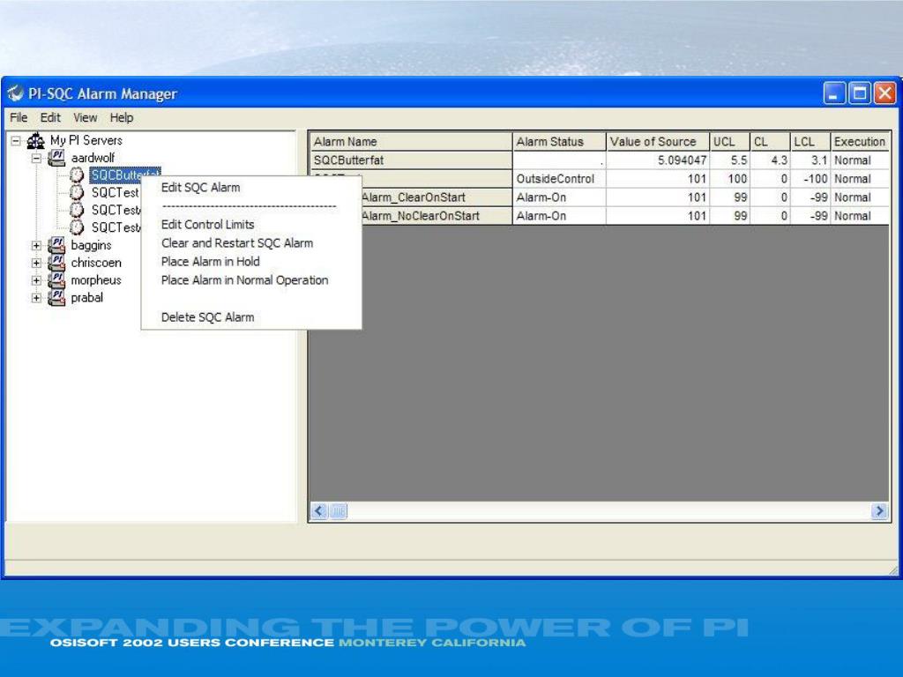Screen dimensions: 903x677
Task: Click the Execution column header
Action: coord(860,142)
